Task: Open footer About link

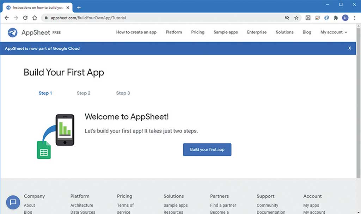Action: point(30,205)
